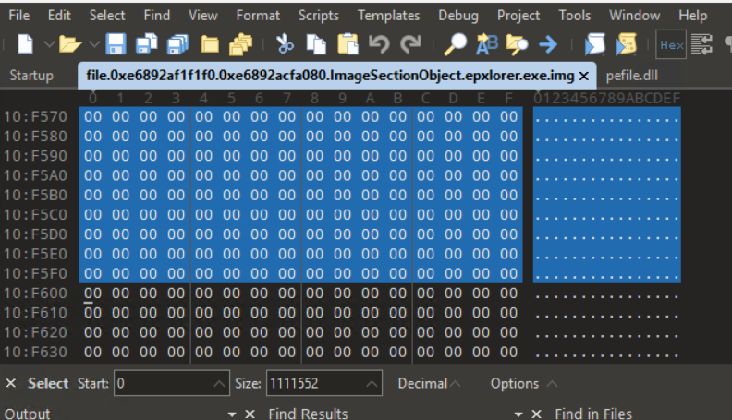732x420 pixels.
Task: Open the Select menu
Action: [x=107, y=16]
